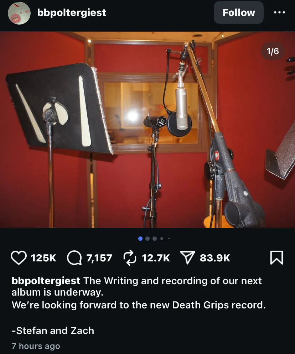Click bbpoltergiest username in the caption
The image size is (295, 354).
coord(46,281)
